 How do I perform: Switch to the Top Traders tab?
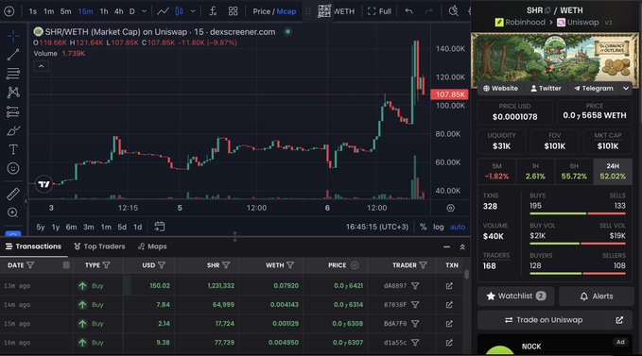99,246
